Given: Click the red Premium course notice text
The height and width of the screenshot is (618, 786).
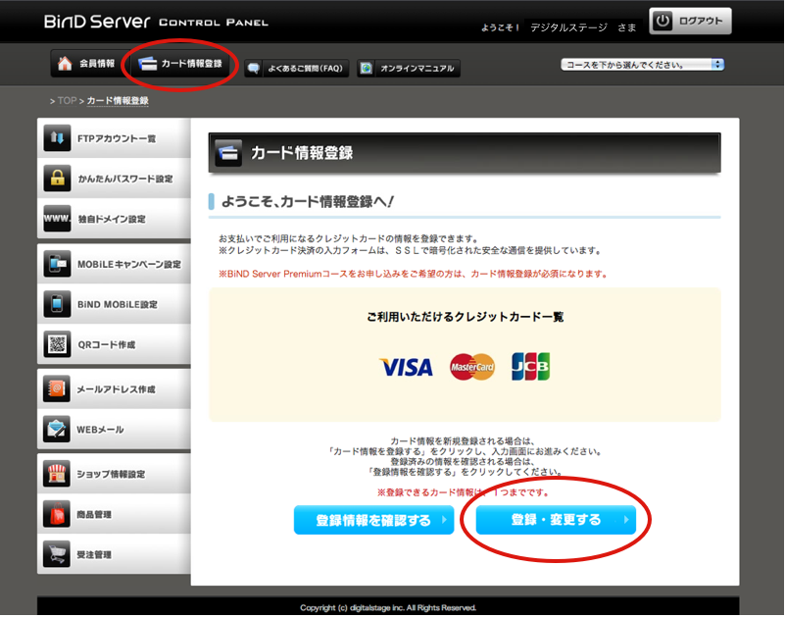Looking at the screenshot, I should [x=413, y=274].
